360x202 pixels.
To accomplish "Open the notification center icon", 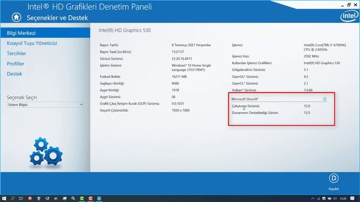I will coord(353,198).
